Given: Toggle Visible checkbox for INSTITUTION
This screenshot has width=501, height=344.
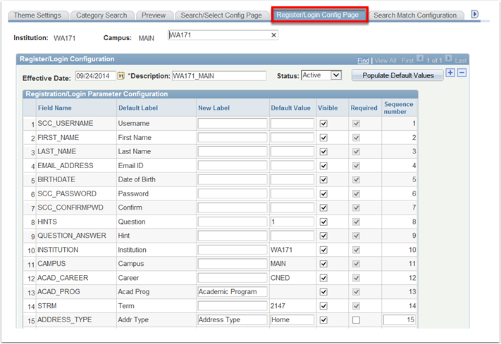Looking at the screenshot, I should pos(323,250).
